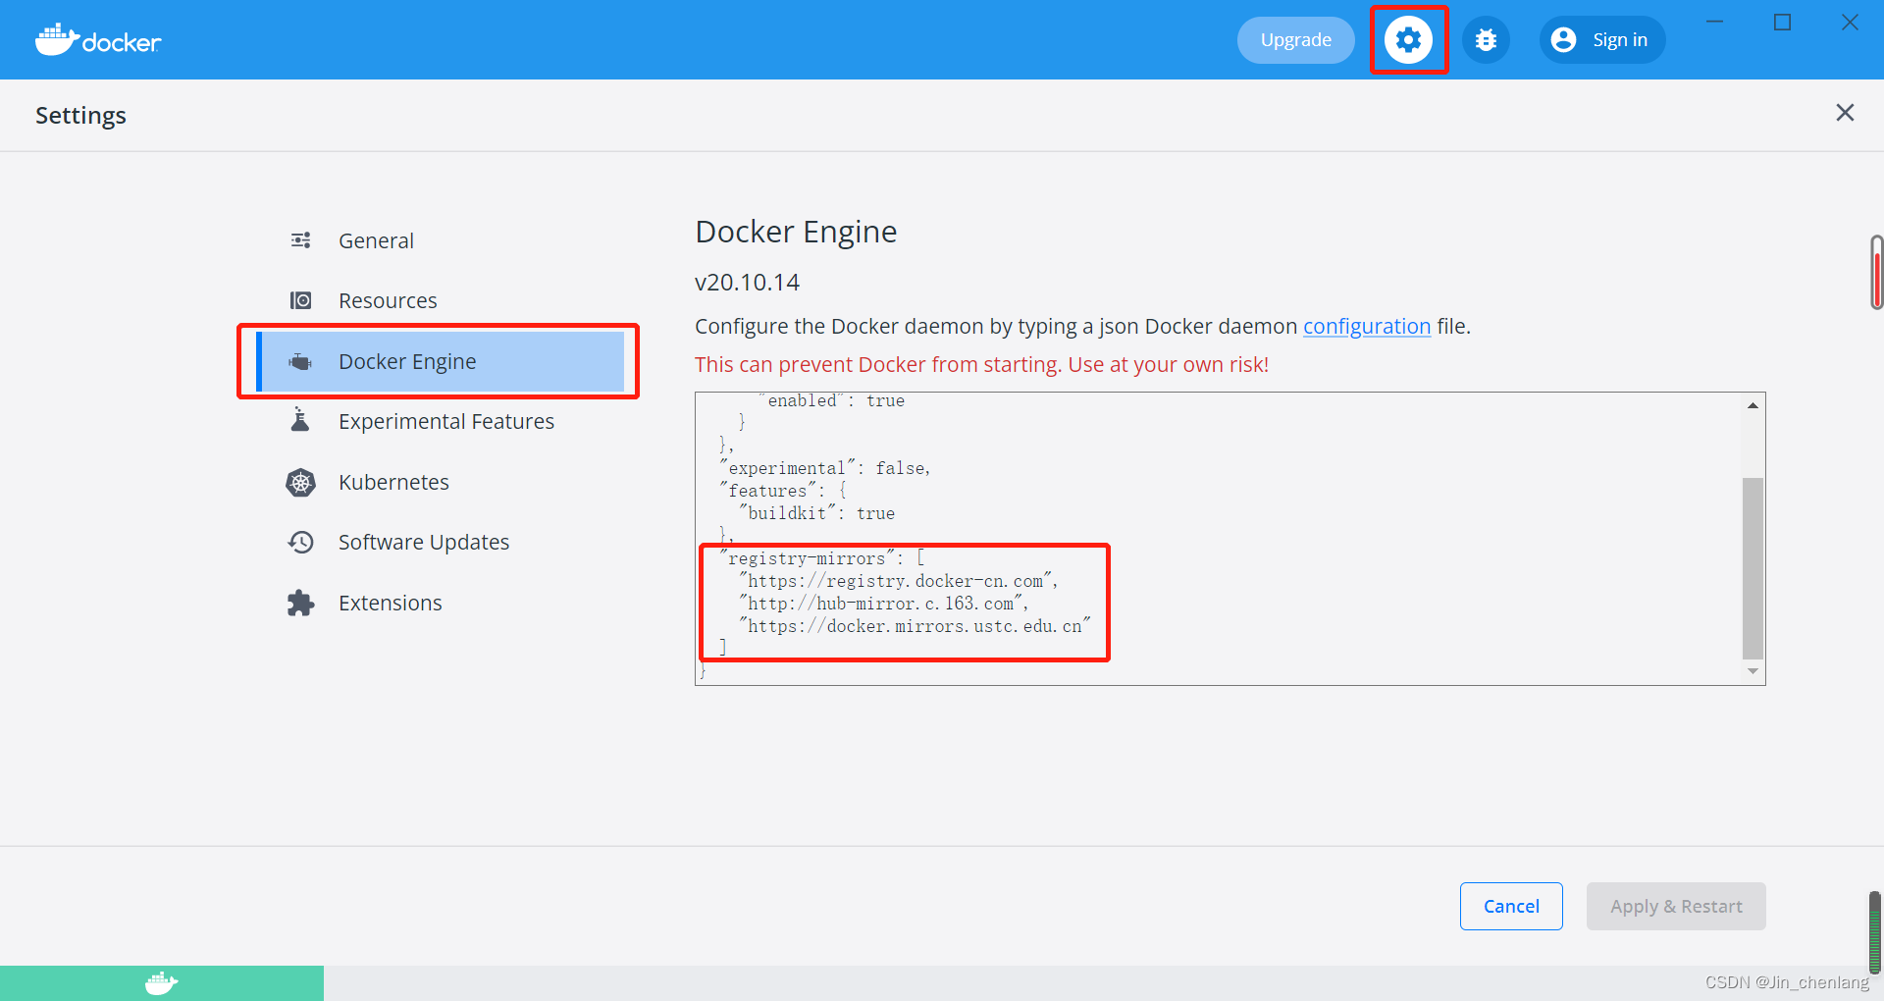Switch to Software Updates section

pos(440,542)
